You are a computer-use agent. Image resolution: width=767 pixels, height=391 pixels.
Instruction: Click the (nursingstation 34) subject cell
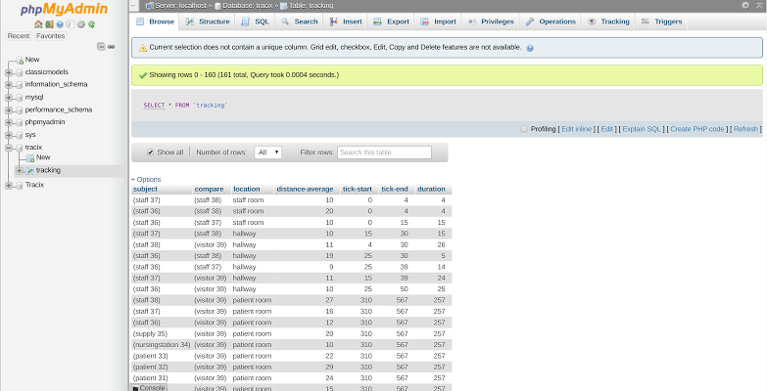(162, 345)
